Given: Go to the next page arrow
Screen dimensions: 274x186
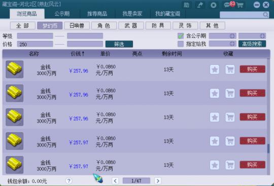Looking at the screenshot, I should 158,181.
